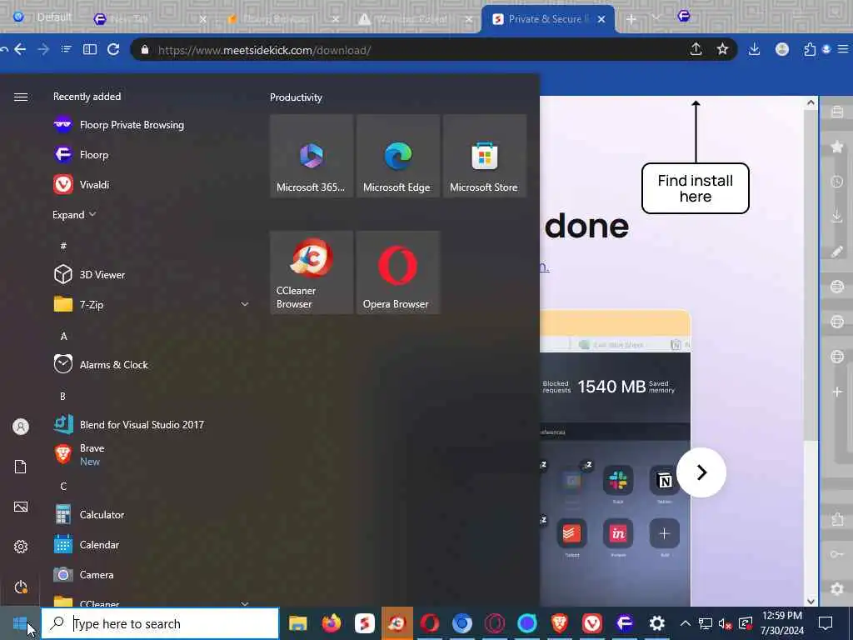Image resolution: width=853 pixels, height=640 pixels.
Task: Open Documents from Start menu rail
Action: point(21,467)
